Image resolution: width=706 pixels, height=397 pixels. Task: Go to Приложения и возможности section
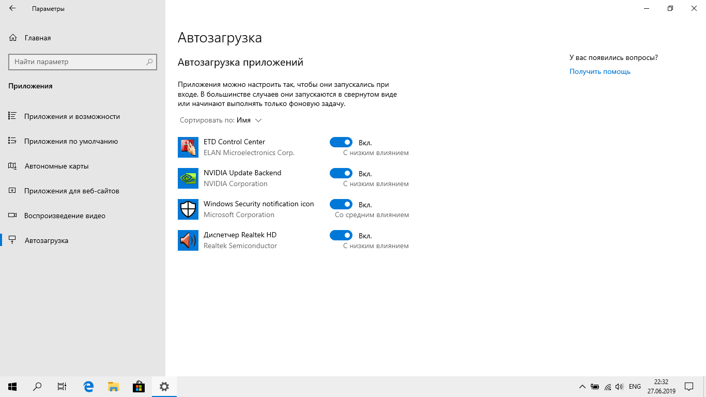pos(72,116)
